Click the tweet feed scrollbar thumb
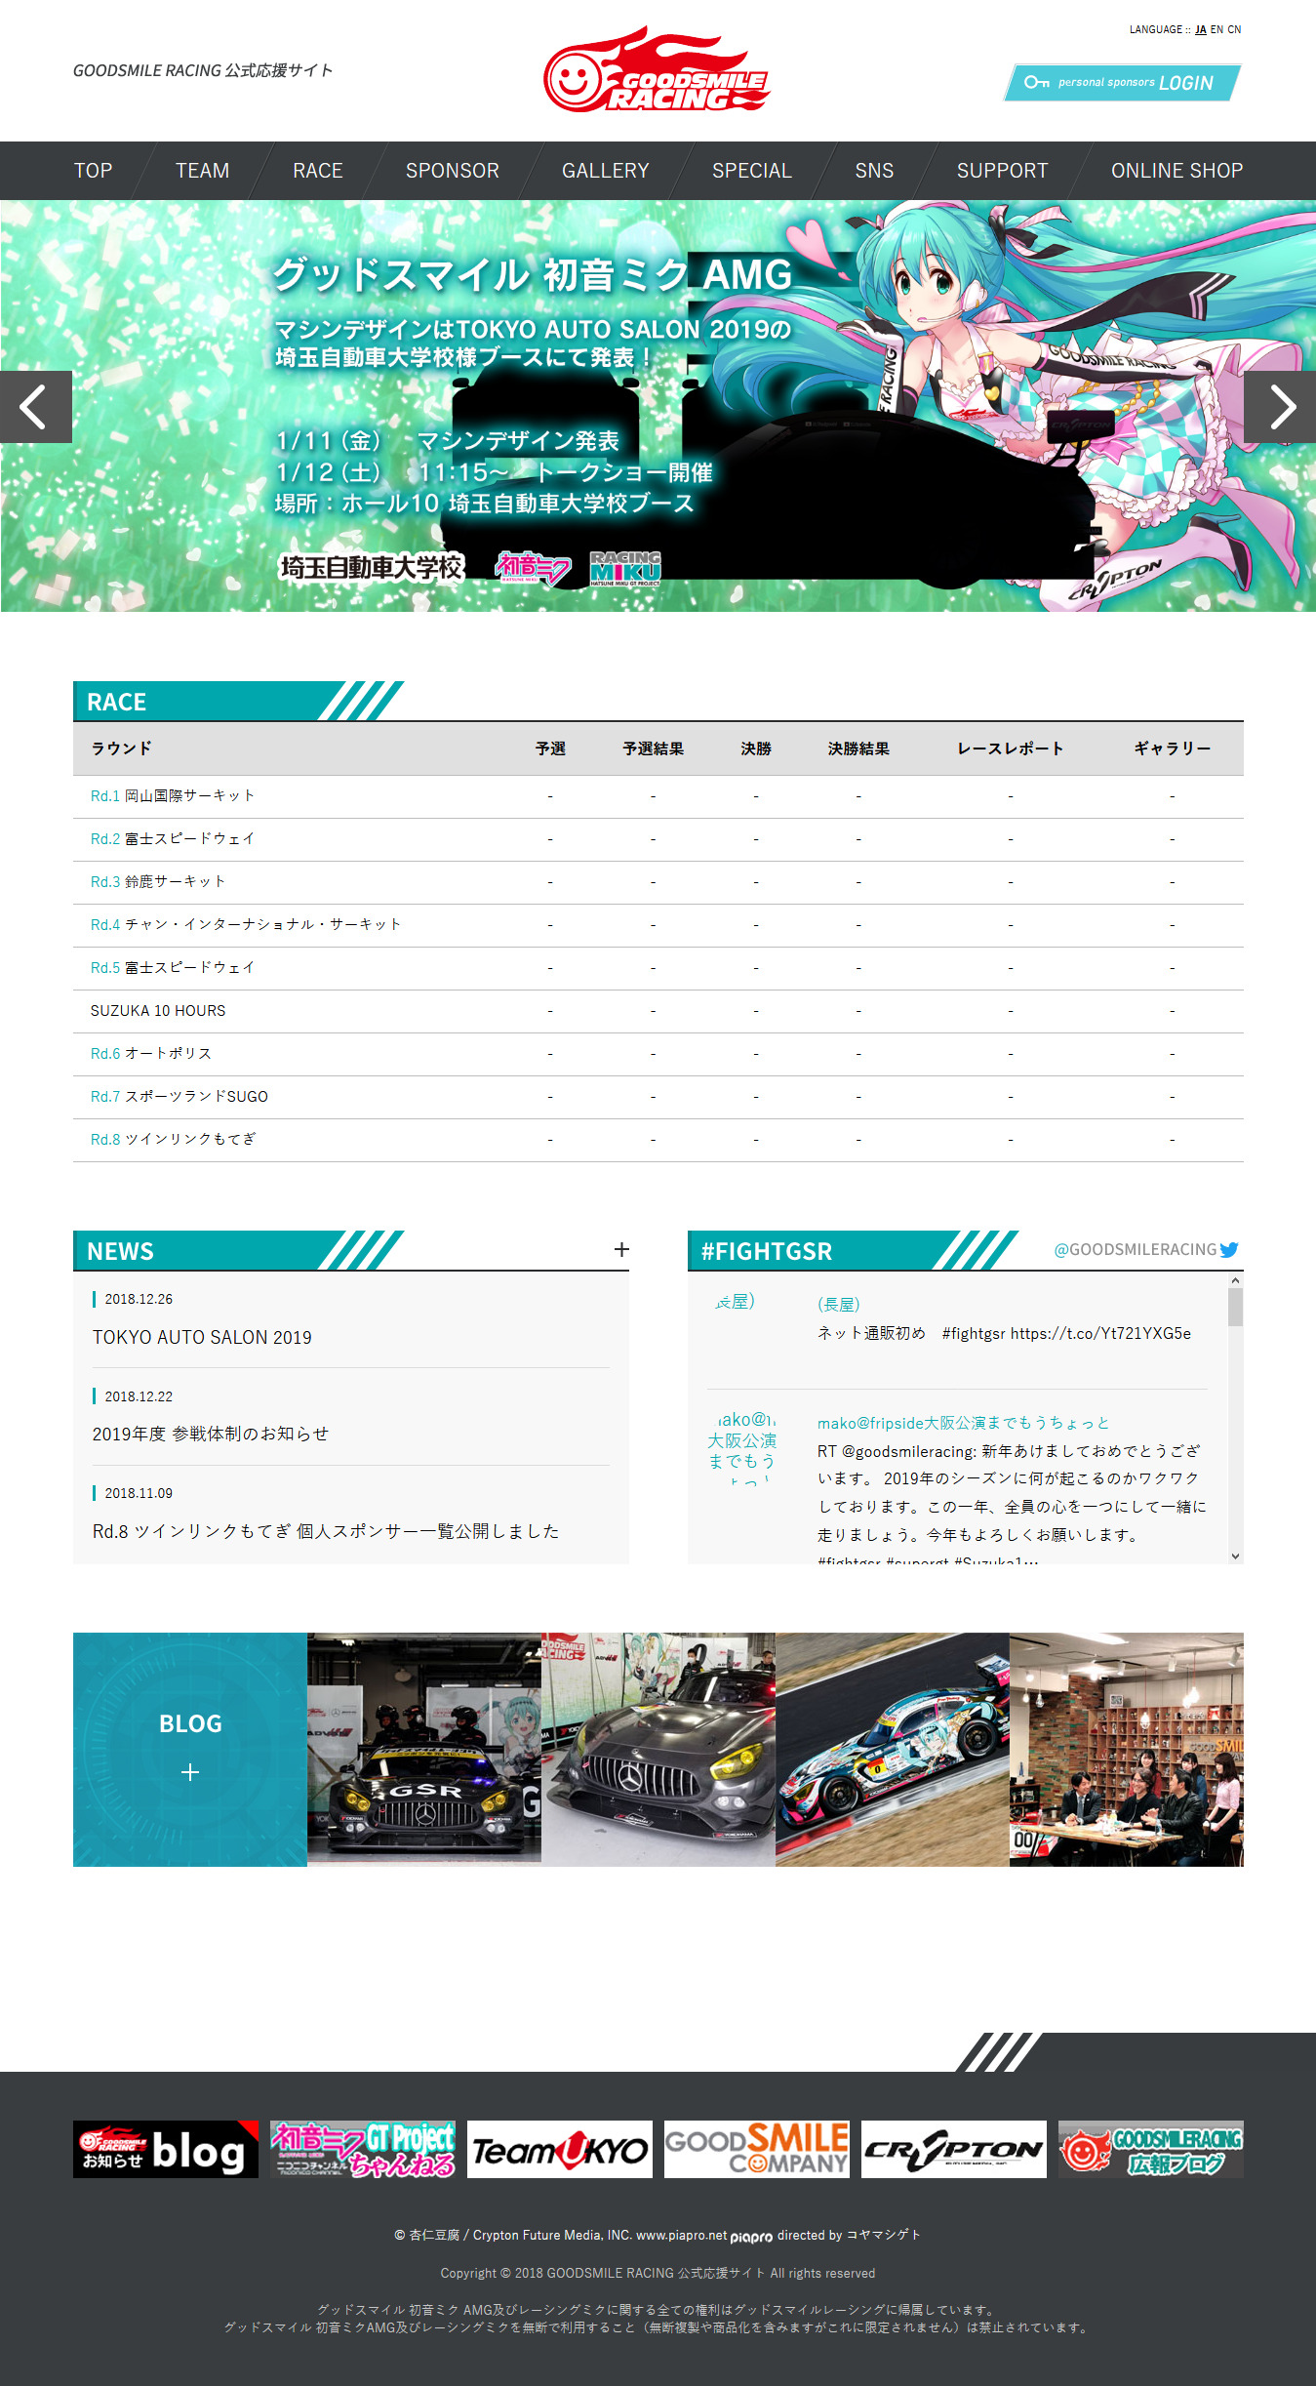1316x2386 pixels. [1235, 1308]
